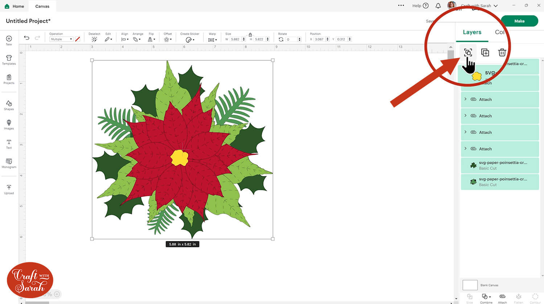This screenshot has height=304, width=544.
Task: Click the height stepper arrows
Action: point(268,39)
